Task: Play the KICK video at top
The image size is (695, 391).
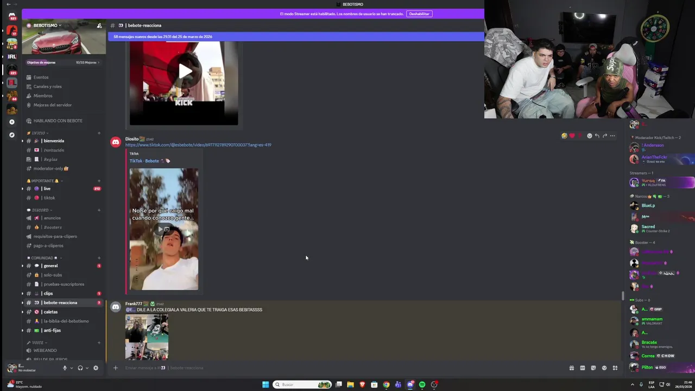Action: click(x=185, y=71)
